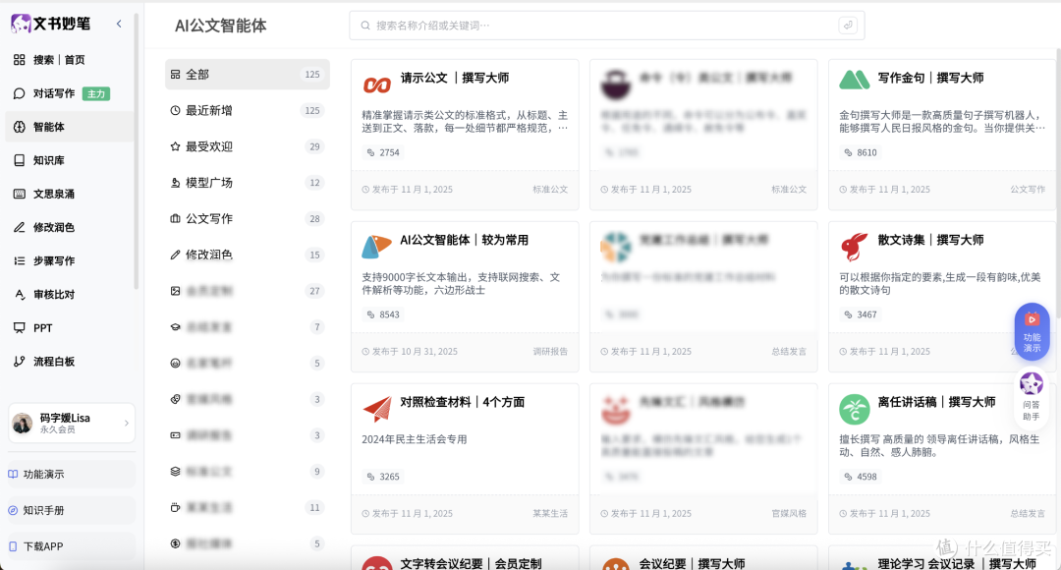Select the 全部 category filter

[247, 75]
